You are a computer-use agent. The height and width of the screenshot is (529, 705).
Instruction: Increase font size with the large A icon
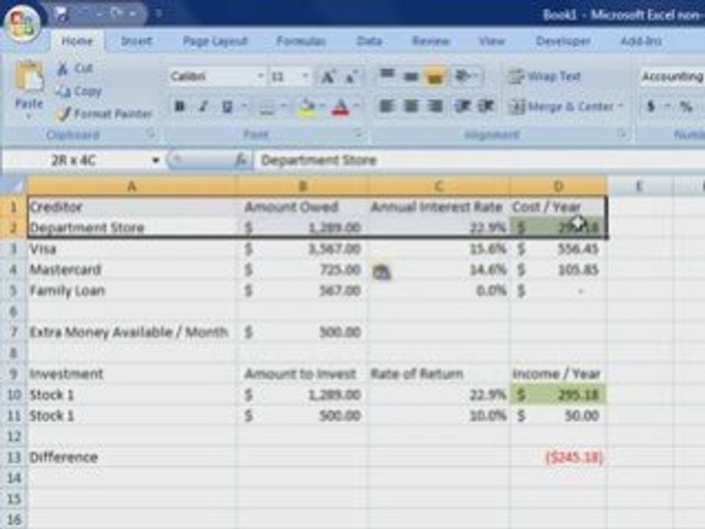[328, 77]
